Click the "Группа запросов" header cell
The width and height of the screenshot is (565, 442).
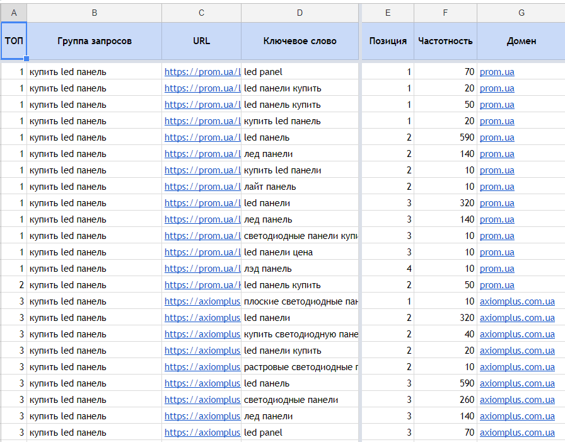(94, 41)
